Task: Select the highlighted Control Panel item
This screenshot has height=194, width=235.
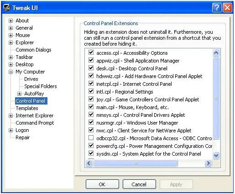Action: [31, 101]
